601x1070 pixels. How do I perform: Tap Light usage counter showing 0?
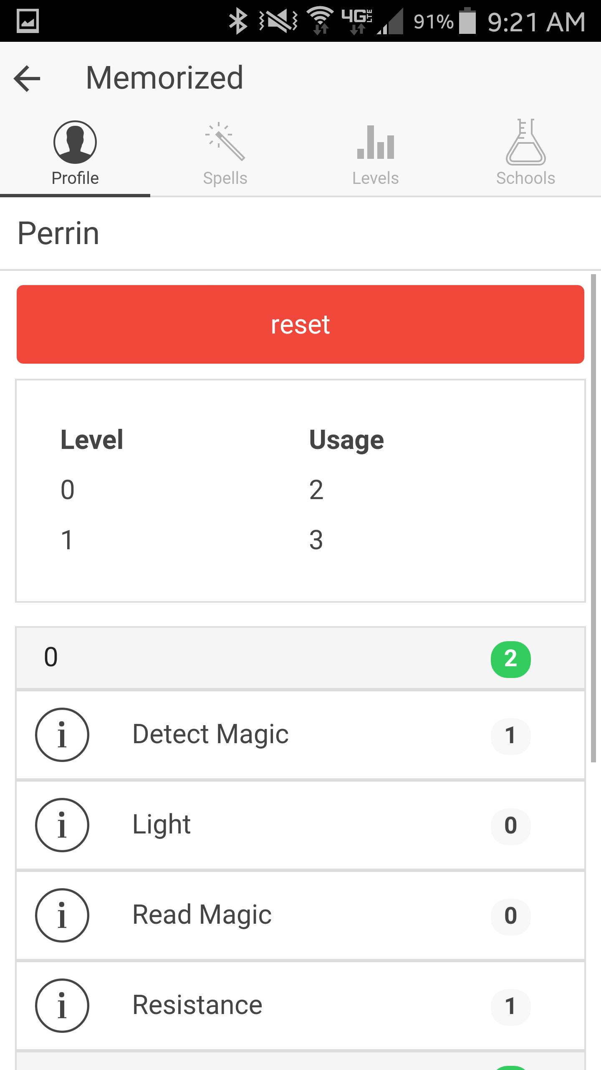511,825
